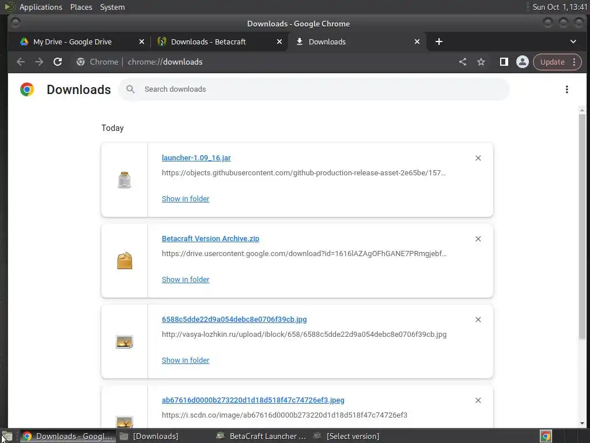
Task: Share this page via the share icon
Action: [463, 62]
